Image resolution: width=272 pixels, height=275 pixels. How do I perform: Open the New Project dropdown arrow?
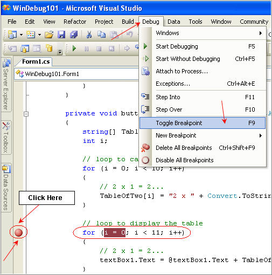click(x=21, y=35)
